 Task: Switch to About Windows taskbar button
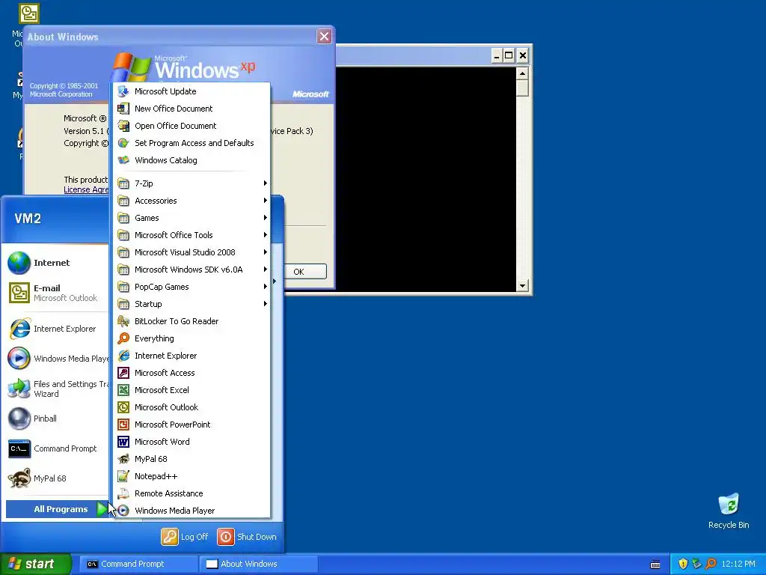tap(258, 564)
